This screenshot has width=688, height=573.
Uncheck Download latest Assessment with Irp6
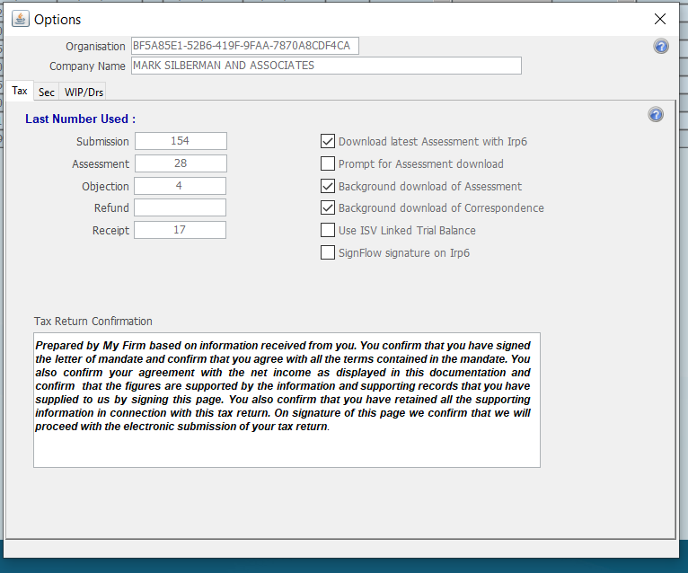tap(328, 141)
